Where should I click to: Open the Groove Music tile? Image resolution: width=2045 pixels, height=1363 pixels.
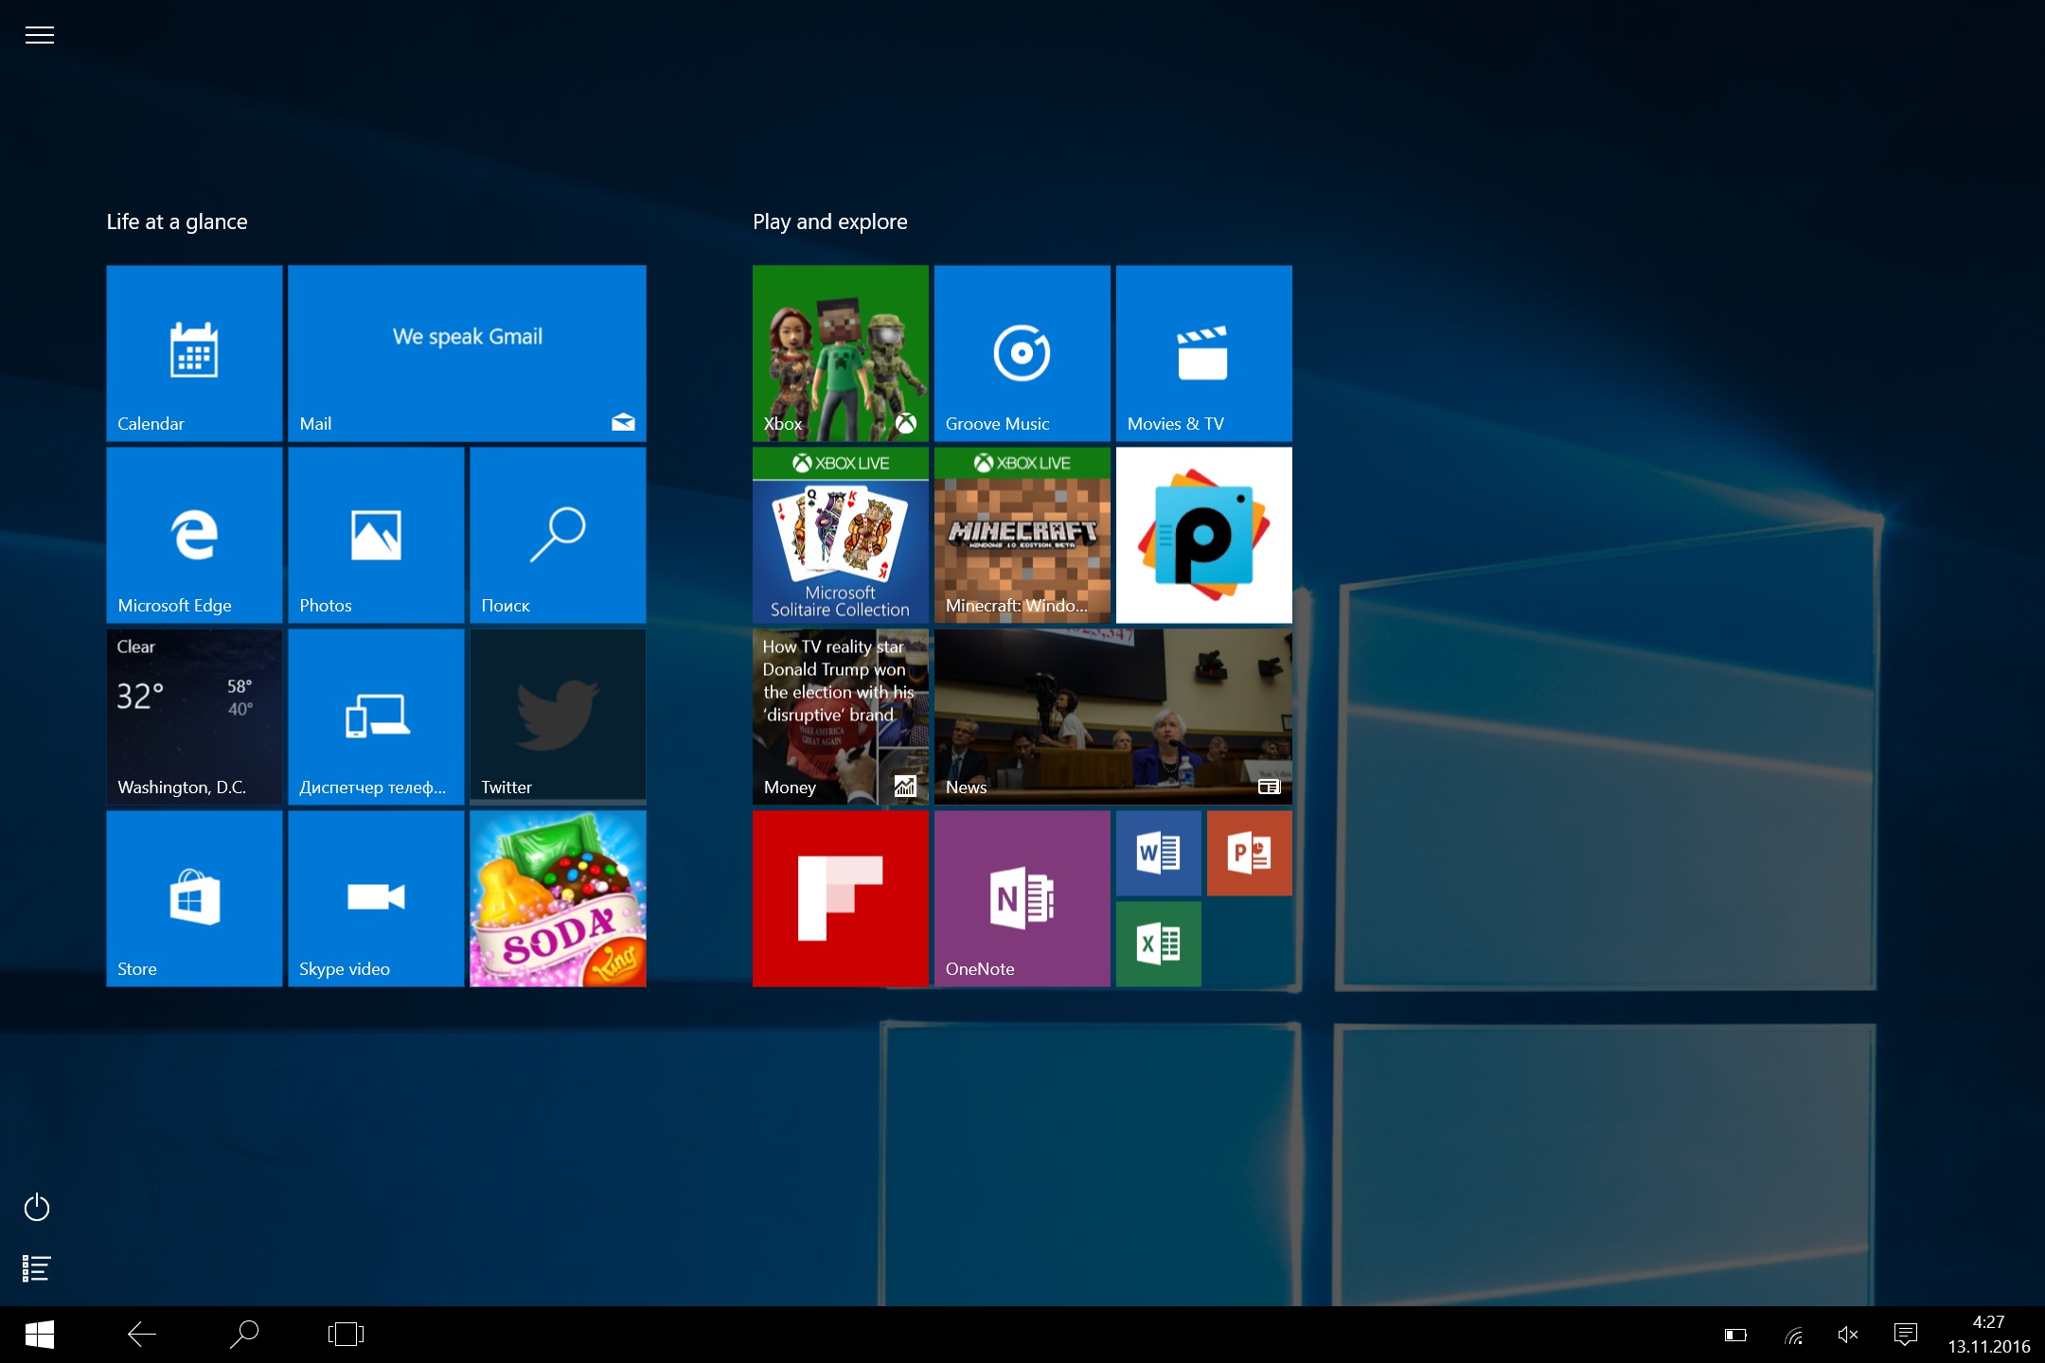tap(1022, 353)
